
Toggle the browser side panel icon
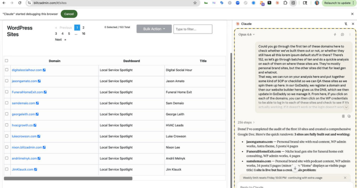point(293,3)
